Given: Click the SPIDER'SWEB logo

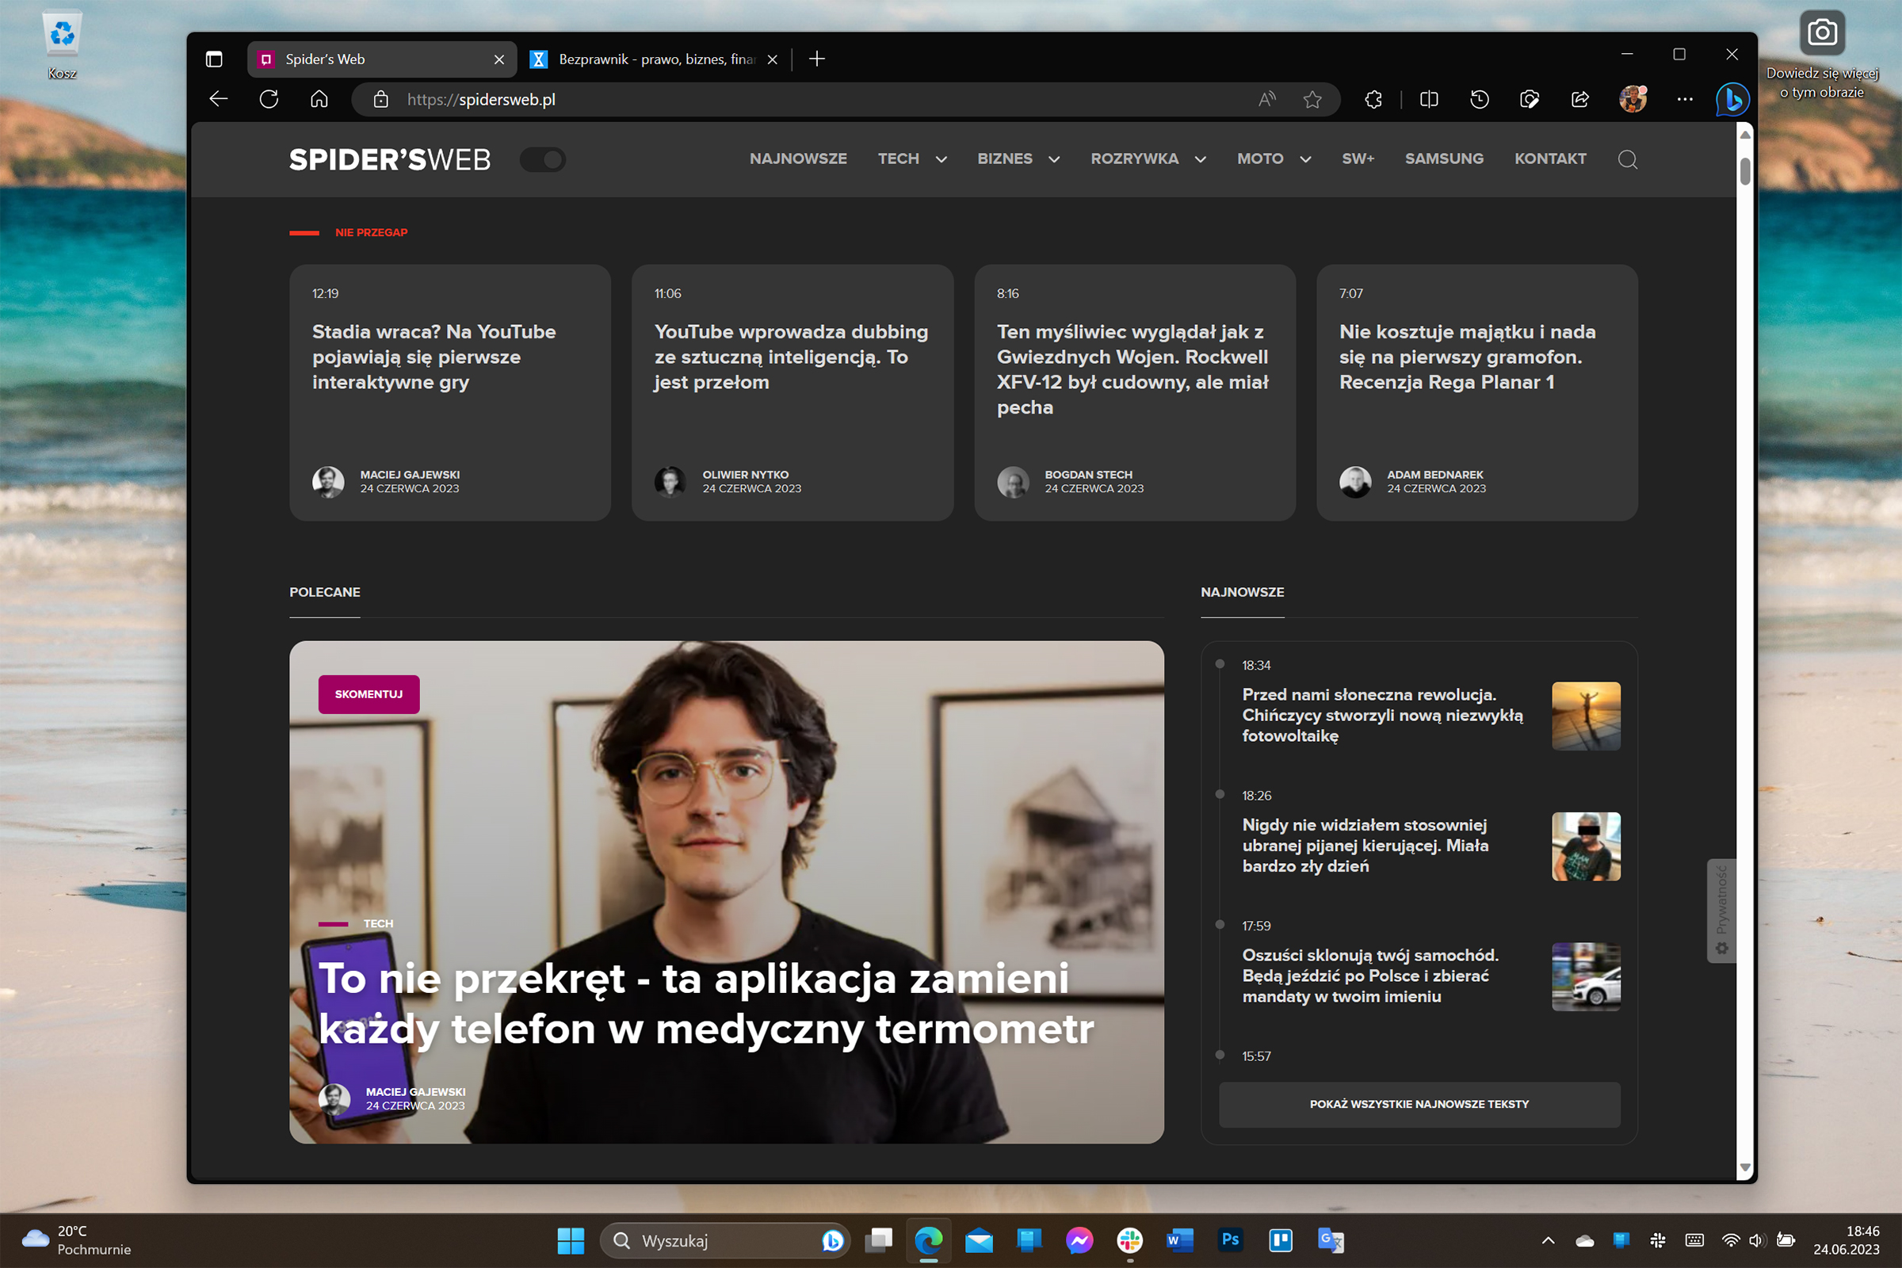Looking at the screenshot, I should click(x=390, y=159).
